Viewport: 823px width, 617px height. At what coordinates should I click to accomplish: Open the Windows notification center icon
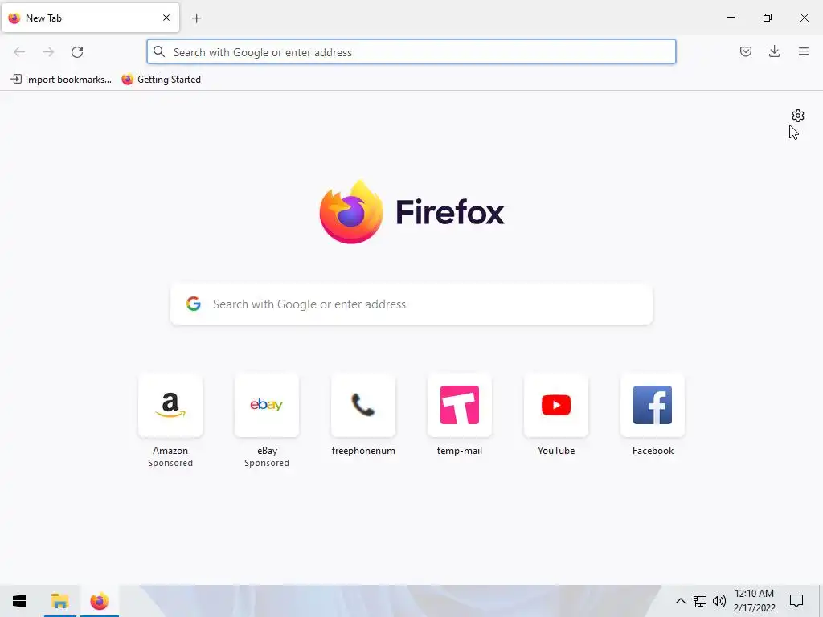(x=796, y=601)
